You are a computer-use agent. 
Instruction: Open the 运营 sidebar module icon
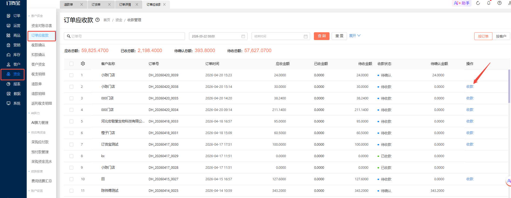click(8, 26)
